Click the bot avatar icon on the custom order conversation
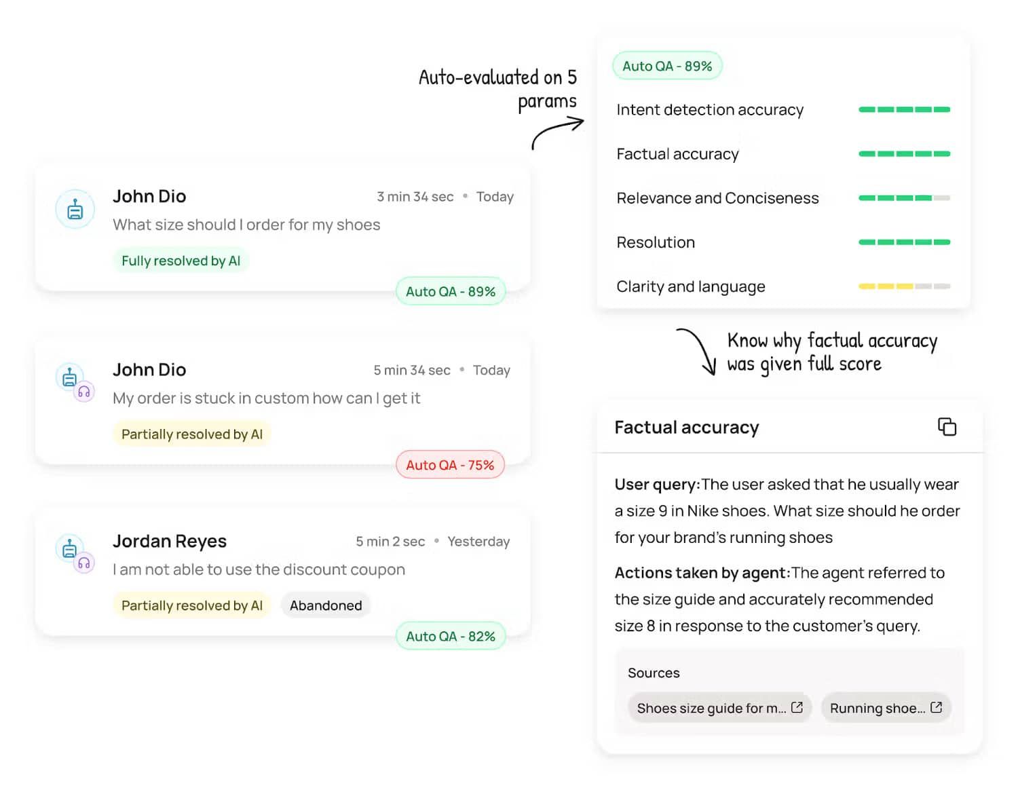1018x788 pixels. click(x=69, y=376)
